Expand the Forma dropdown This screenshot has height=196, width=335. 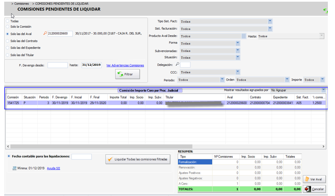point(237,43)
